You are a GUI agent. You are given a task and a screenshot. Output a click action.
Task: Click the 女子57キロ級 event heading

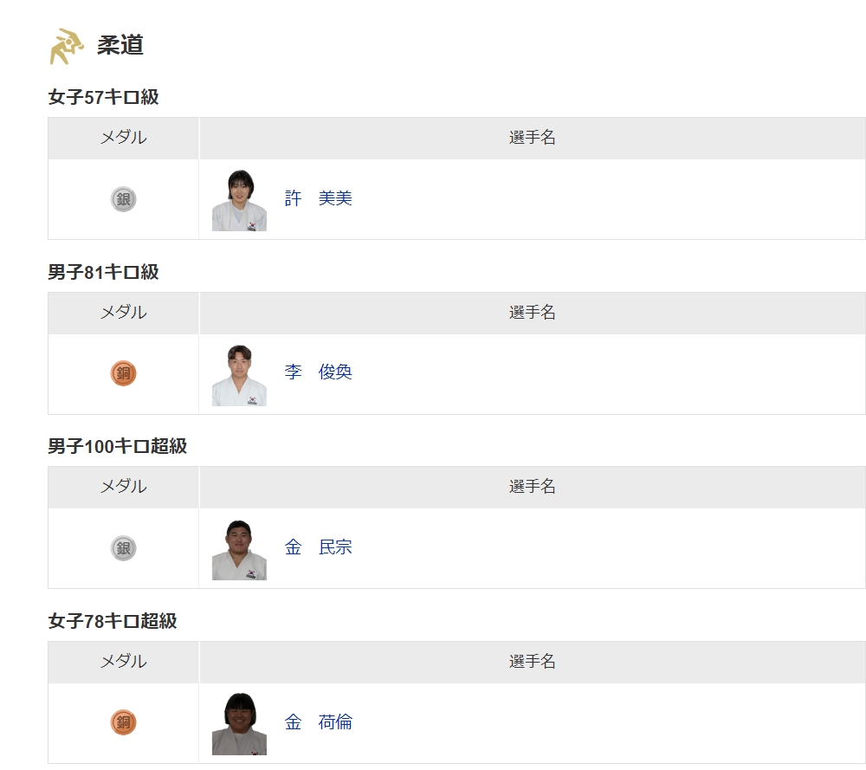point(103,97)
